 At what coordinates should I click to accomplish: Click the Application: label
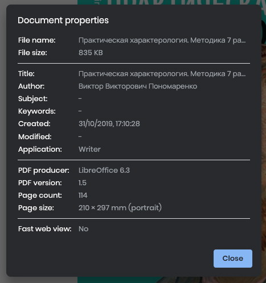coord(40,149)
